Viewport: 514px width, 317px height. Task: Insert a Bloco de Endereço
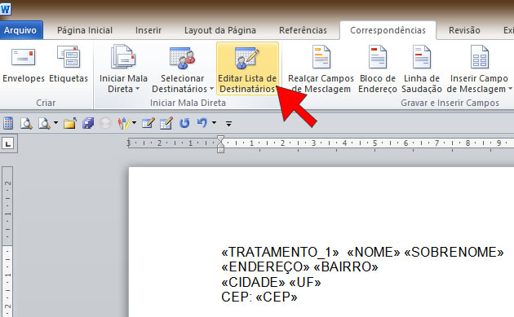coord(378,68)
